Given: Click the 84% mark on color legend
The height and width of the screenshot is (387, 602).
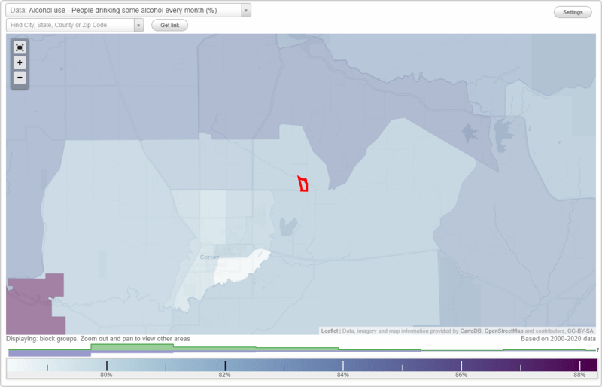Looking at the screenshot, I should point(343,365).
